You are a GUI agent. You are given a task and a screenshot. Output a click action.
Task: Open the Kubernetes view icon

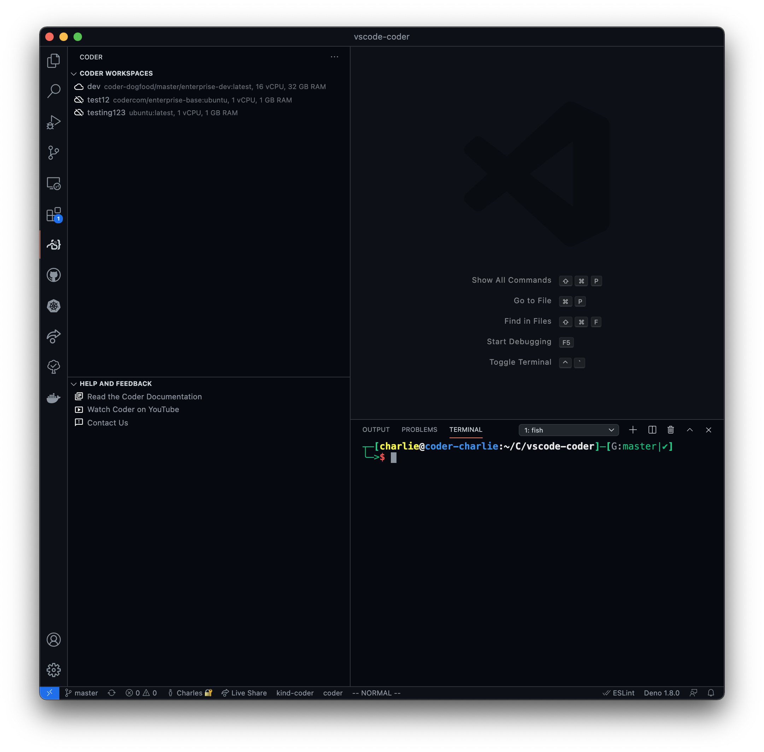tap(53, 306)
